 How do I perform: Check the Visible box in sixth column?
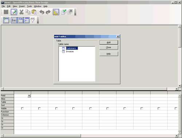tap(108, 109)
